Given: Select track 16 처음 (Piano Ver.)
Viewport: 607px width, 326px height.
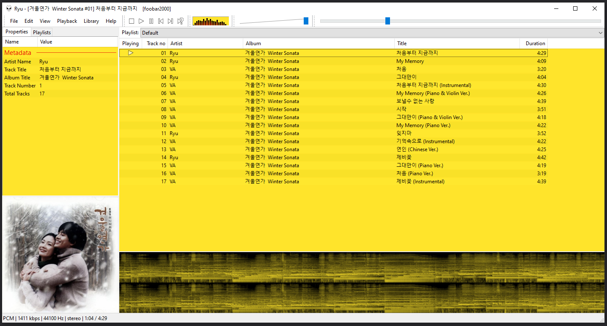Looking at the screenshot, I should click(333, 174).
